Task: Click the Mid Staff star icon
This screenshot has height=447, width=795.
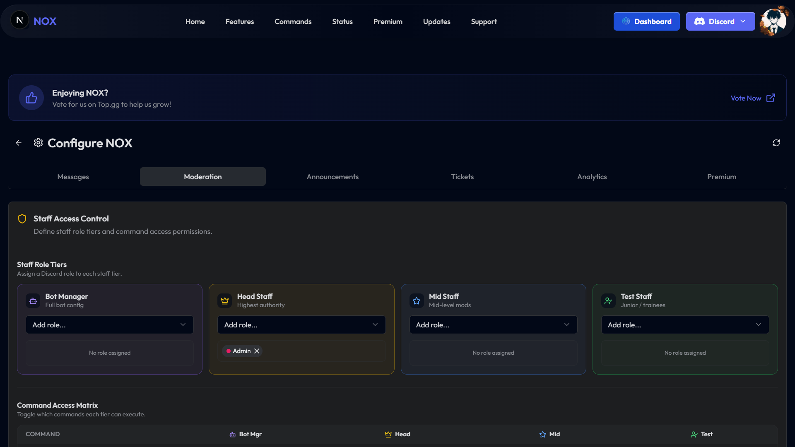Action: (417, 301)
